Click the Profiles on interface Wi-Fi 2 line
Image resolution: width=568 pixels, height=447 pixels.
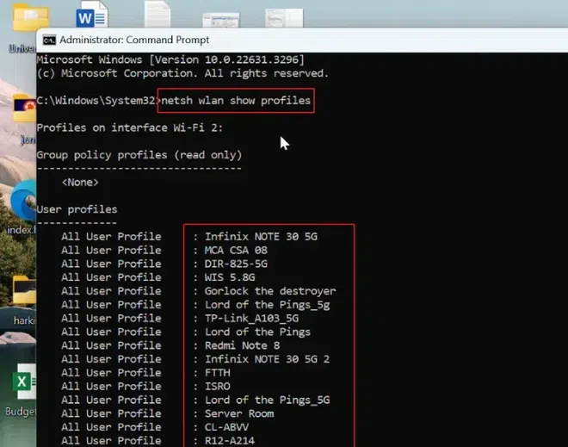[x=130, y=127]
